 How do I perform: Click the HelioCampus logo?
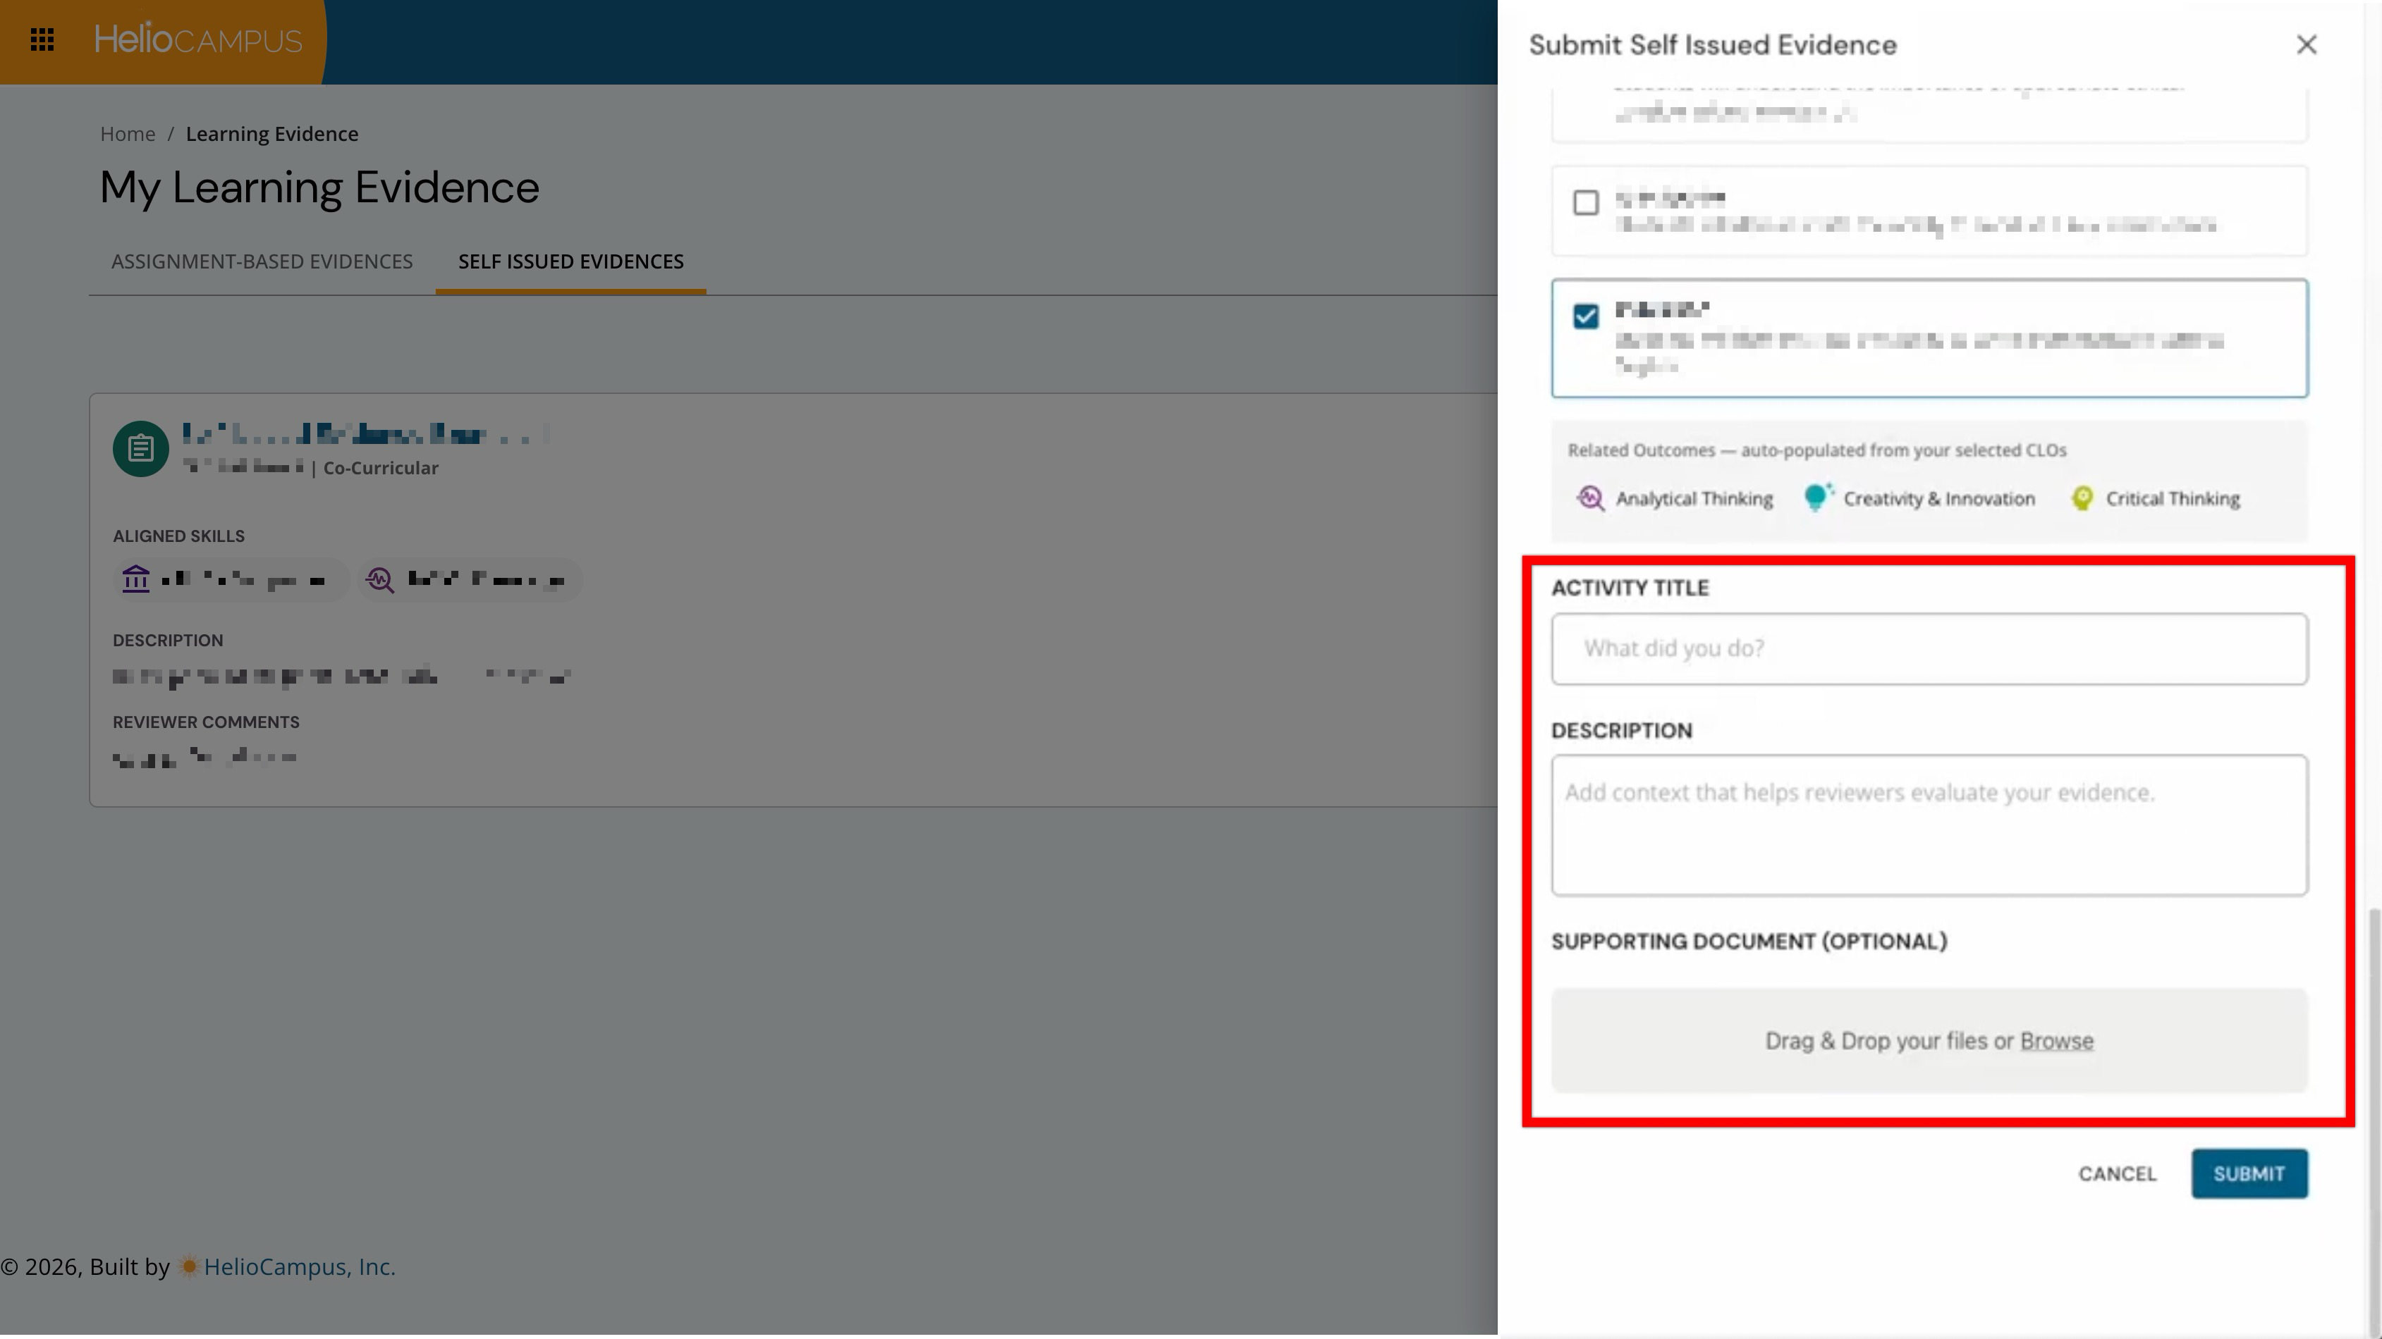(x=198, y=39)
